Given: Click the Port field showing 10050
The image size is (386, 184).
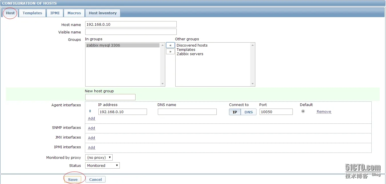Looking at the screenshot, I should [276, 112].
